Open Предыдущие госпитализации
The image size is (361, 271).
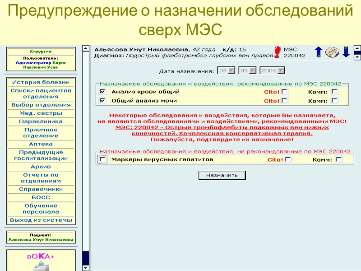[41, 155]
